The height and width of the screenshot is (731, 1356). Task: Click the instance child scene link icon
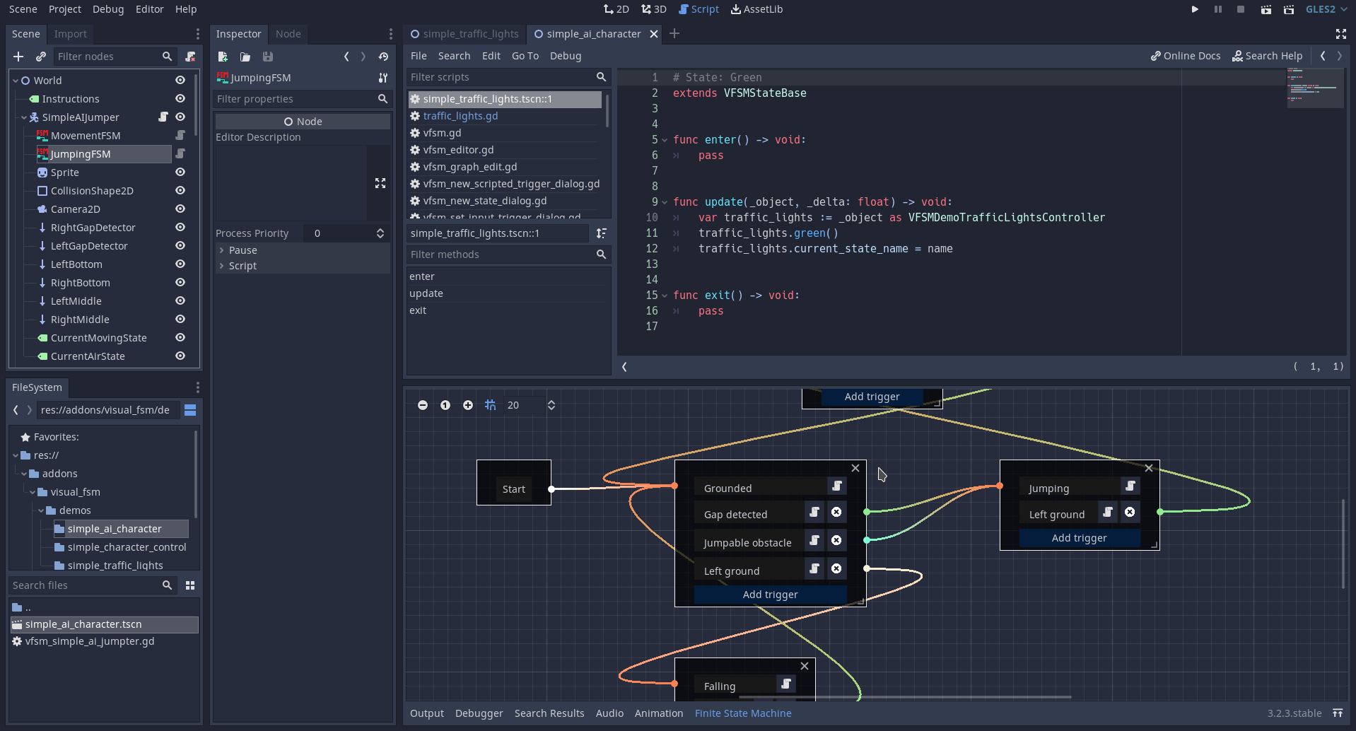pos(41,57)
